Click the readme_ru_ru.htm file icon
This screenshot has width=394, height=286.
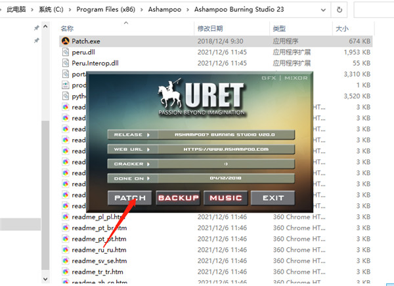pyautogui.click(x=66, y=250)
